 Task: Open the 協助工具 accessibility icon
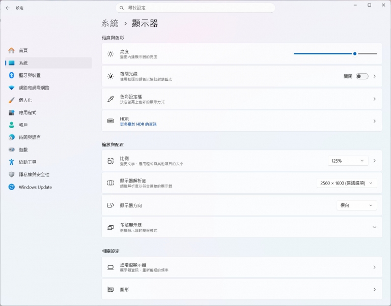pyautogui.click(x=11, y=162)
